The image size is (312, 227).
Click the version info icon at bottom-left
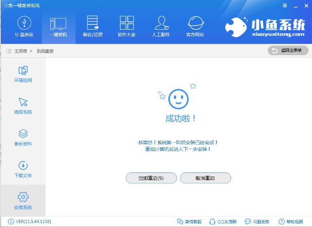pos(11,222)
